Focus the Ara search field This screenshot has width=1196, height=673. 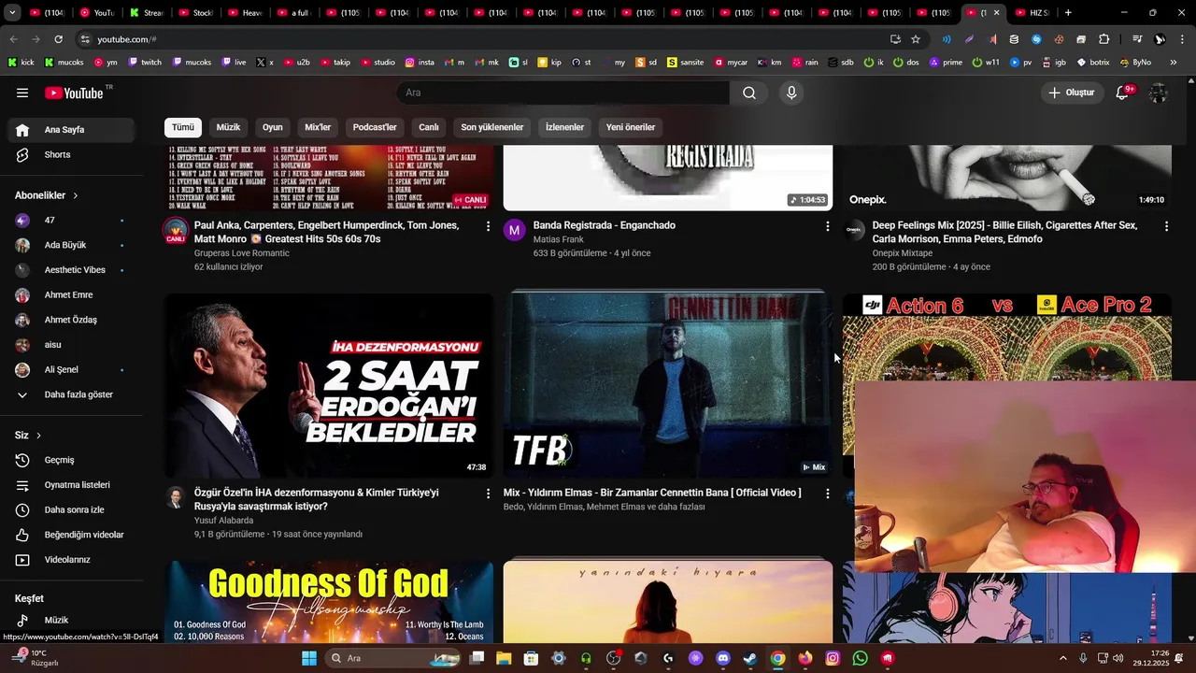coord(563,93)
